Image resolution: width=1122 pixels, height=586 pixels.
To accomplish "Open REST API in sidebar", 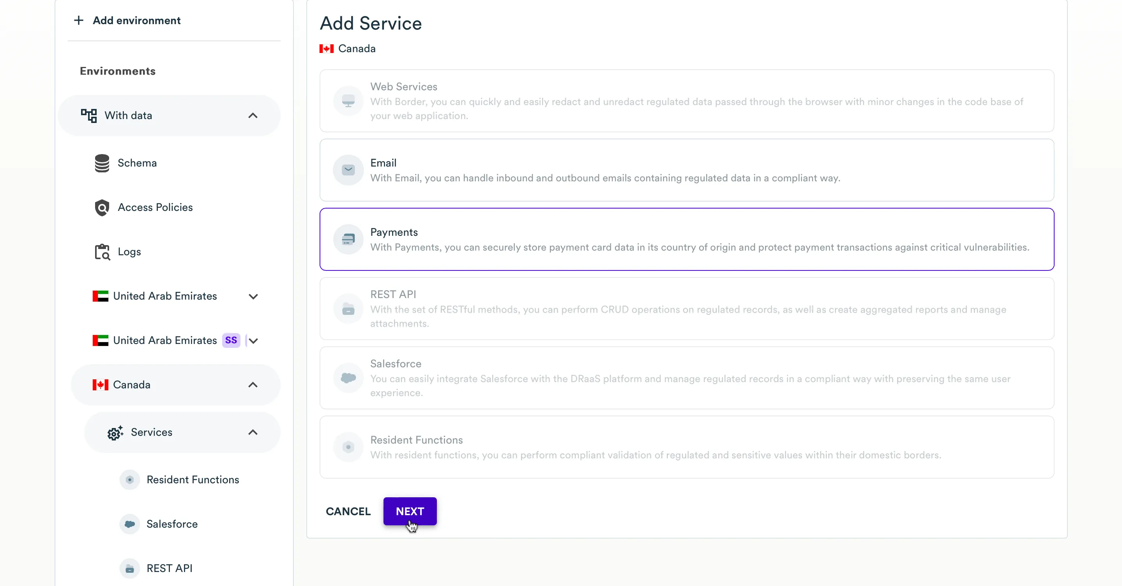I will click(x=169, y=568).
